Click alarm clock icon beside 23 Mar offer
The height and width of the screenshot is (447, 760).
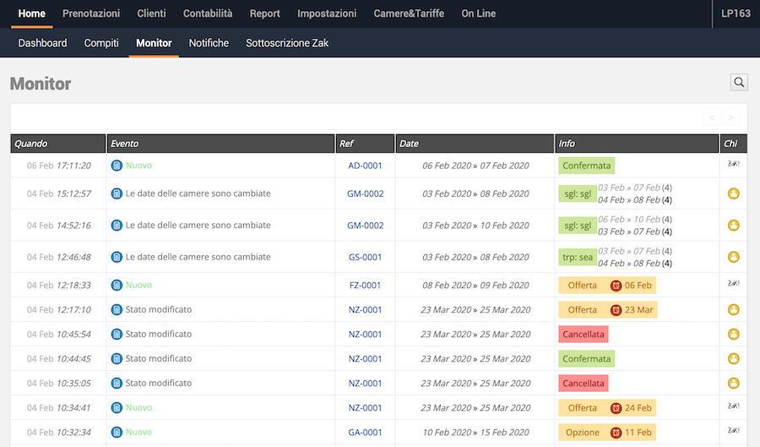[x=616, y=310]
